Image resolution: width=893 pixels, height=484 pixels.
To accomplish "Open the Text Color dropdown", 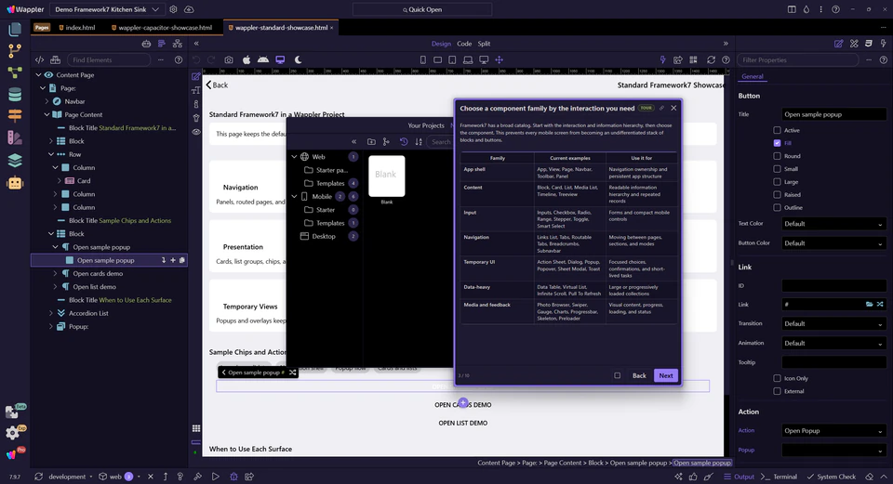I will click(833, 224).
